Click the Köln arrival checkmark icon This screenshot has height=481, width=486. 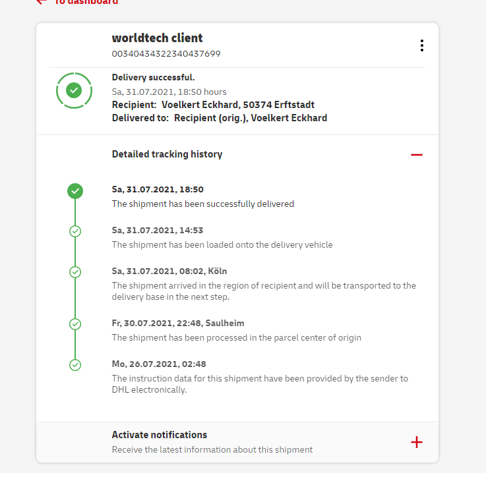tap(75, 271)
